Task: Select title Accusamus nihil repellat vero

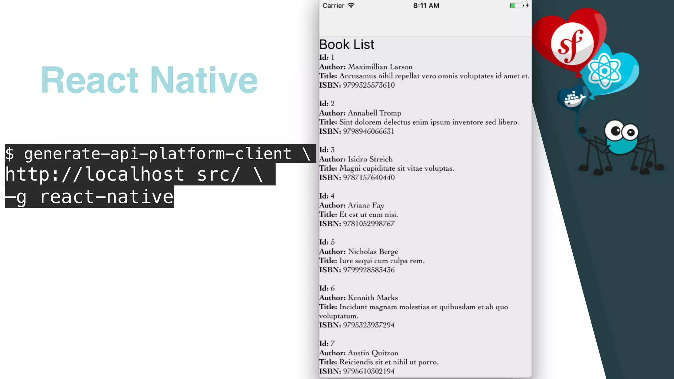Action: [x=424, y=76]
